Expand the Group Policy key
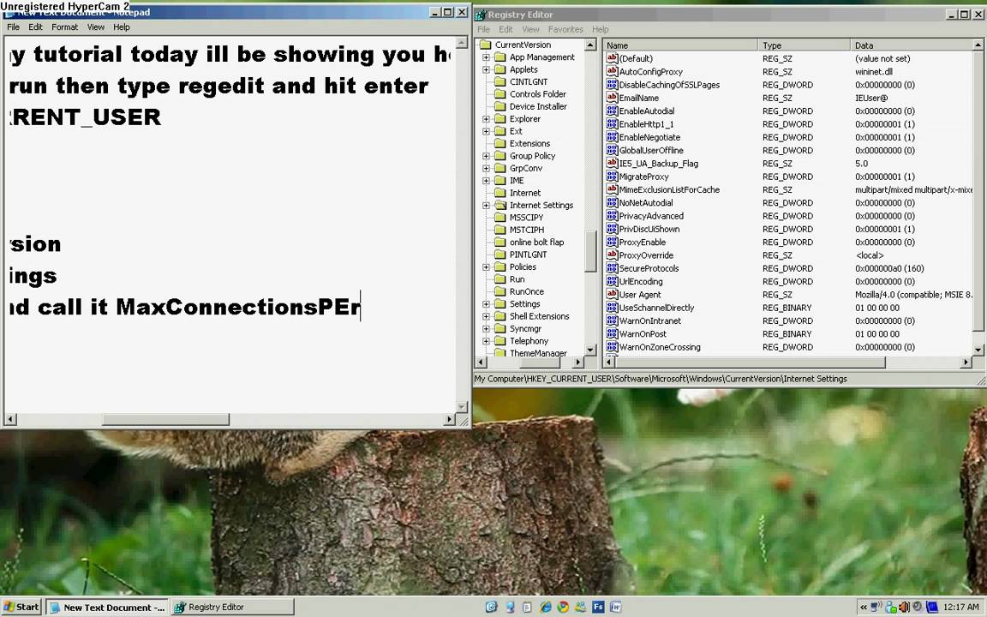 point(486,156)
